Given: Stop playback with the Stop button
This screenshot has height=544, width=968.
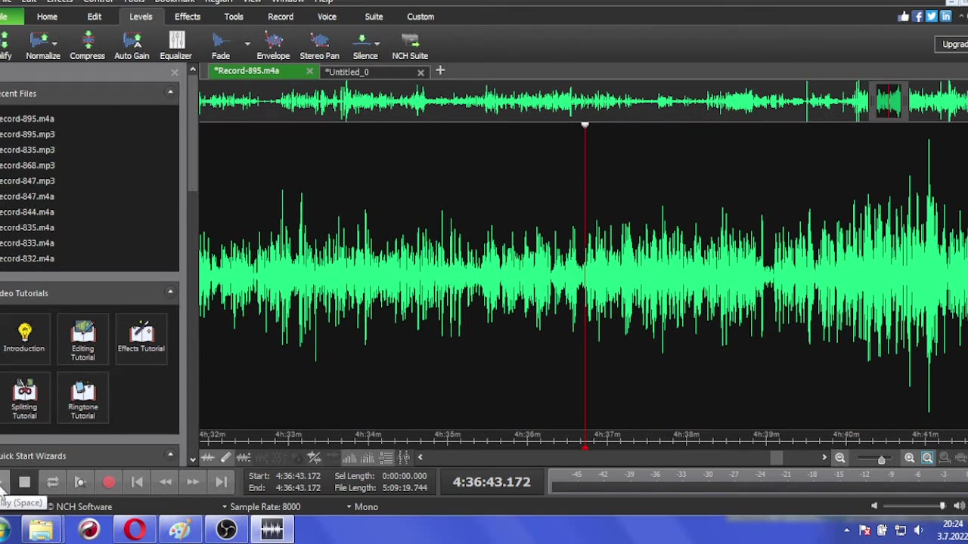Looking at the screenshot, I should pyautogui.click(x=24, y=482).
